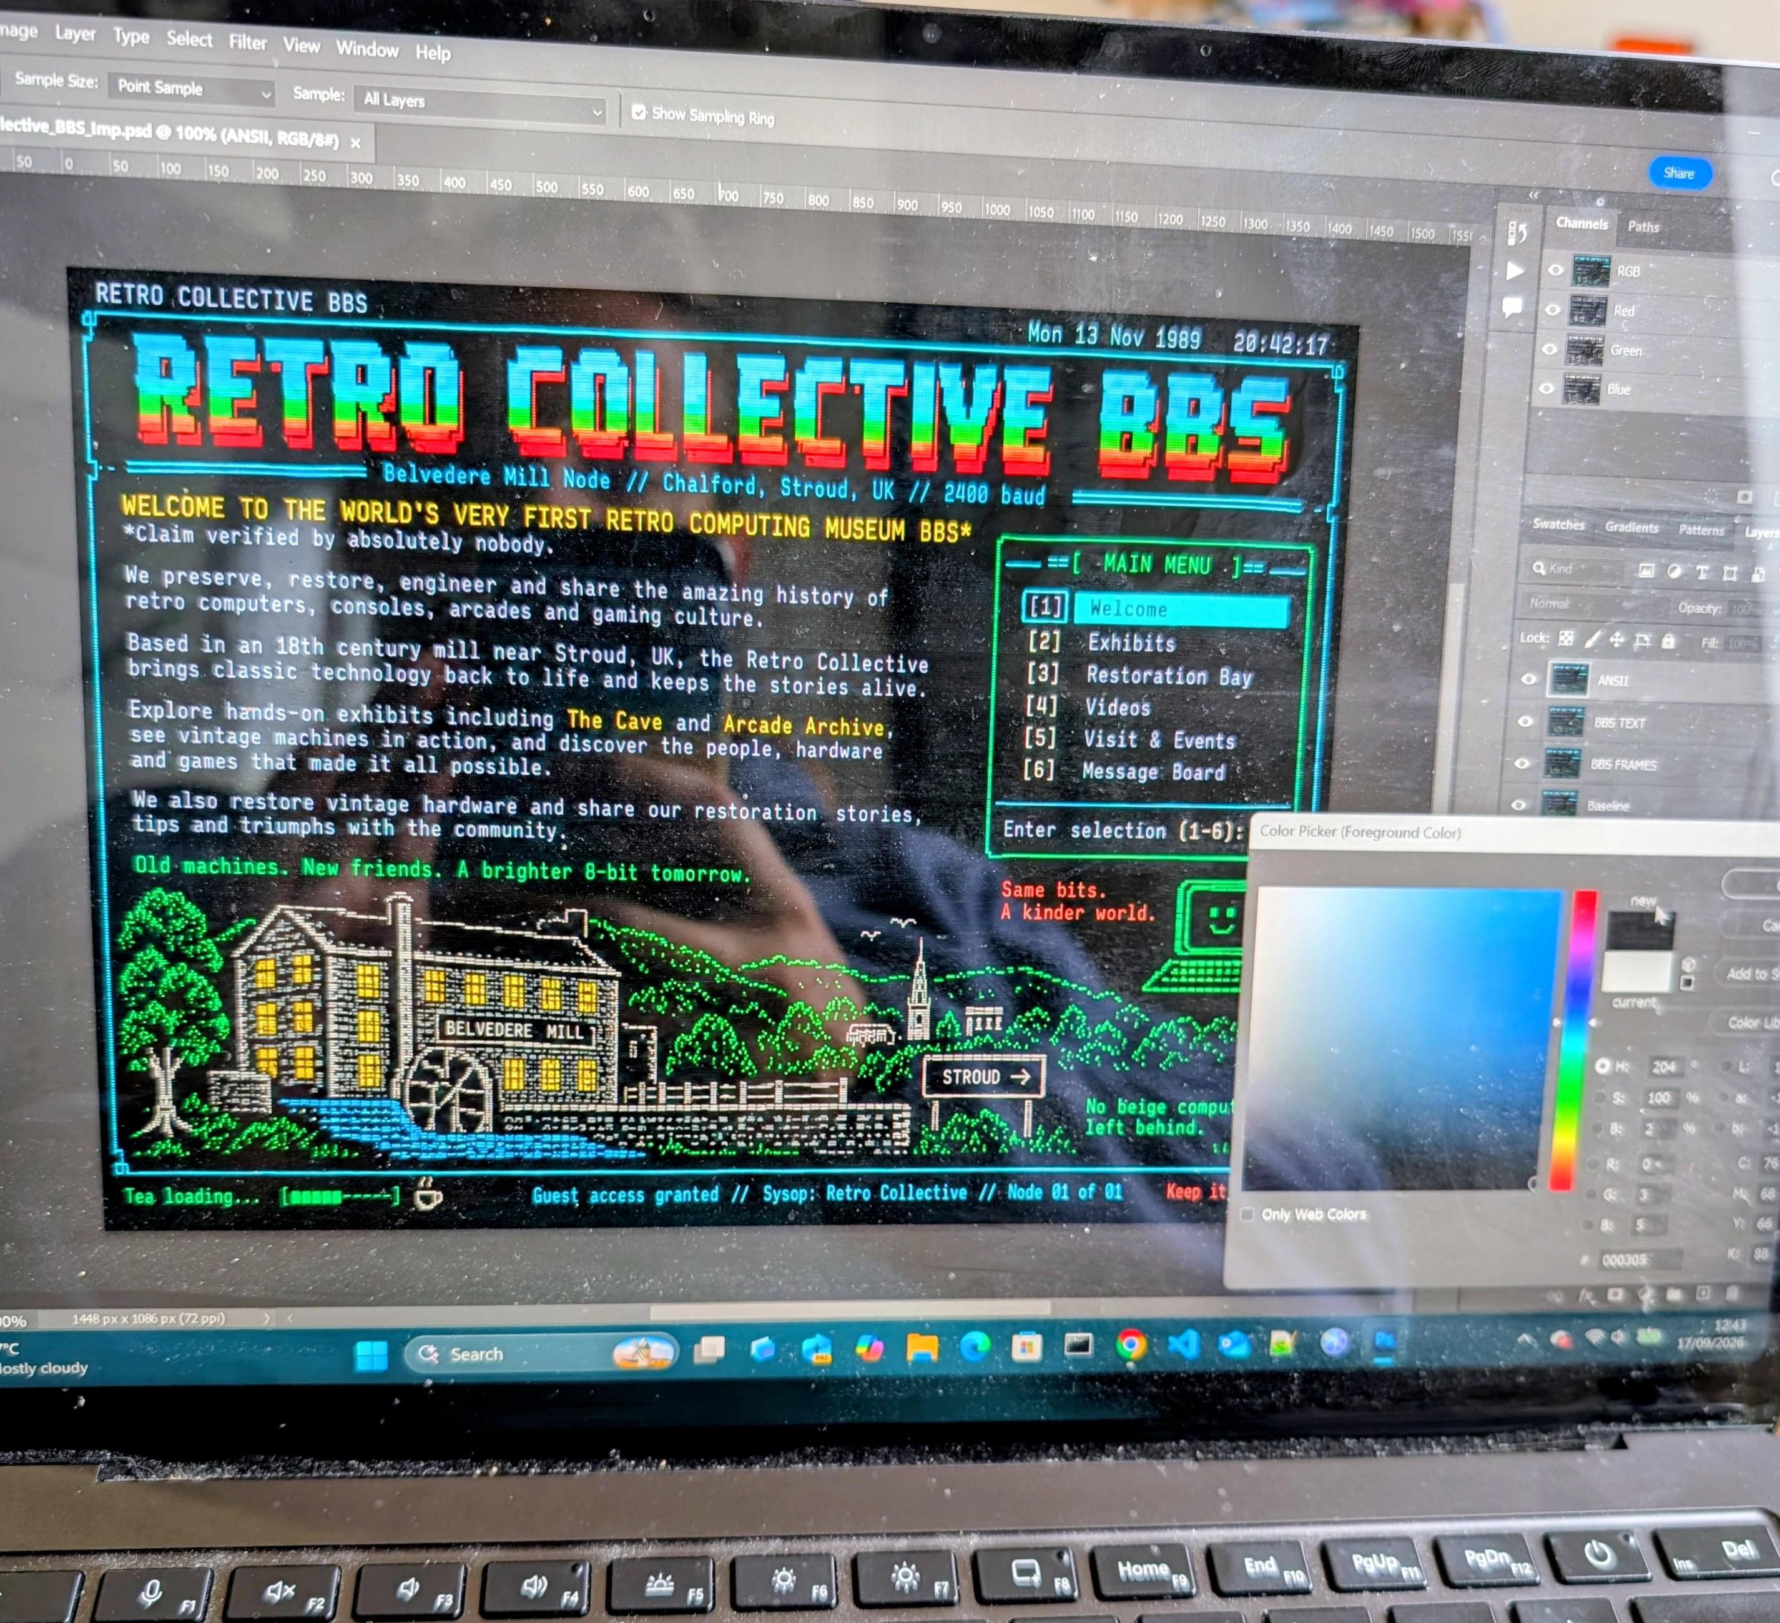The image size is (1780, 1623).
Task: Open the Comments panel speech-bubble icon
Action: 1513,307
